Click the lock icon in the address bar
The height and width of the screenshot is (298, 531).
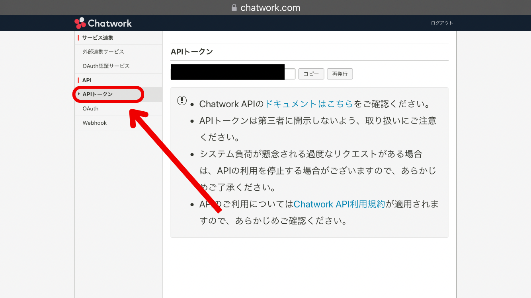234,7
